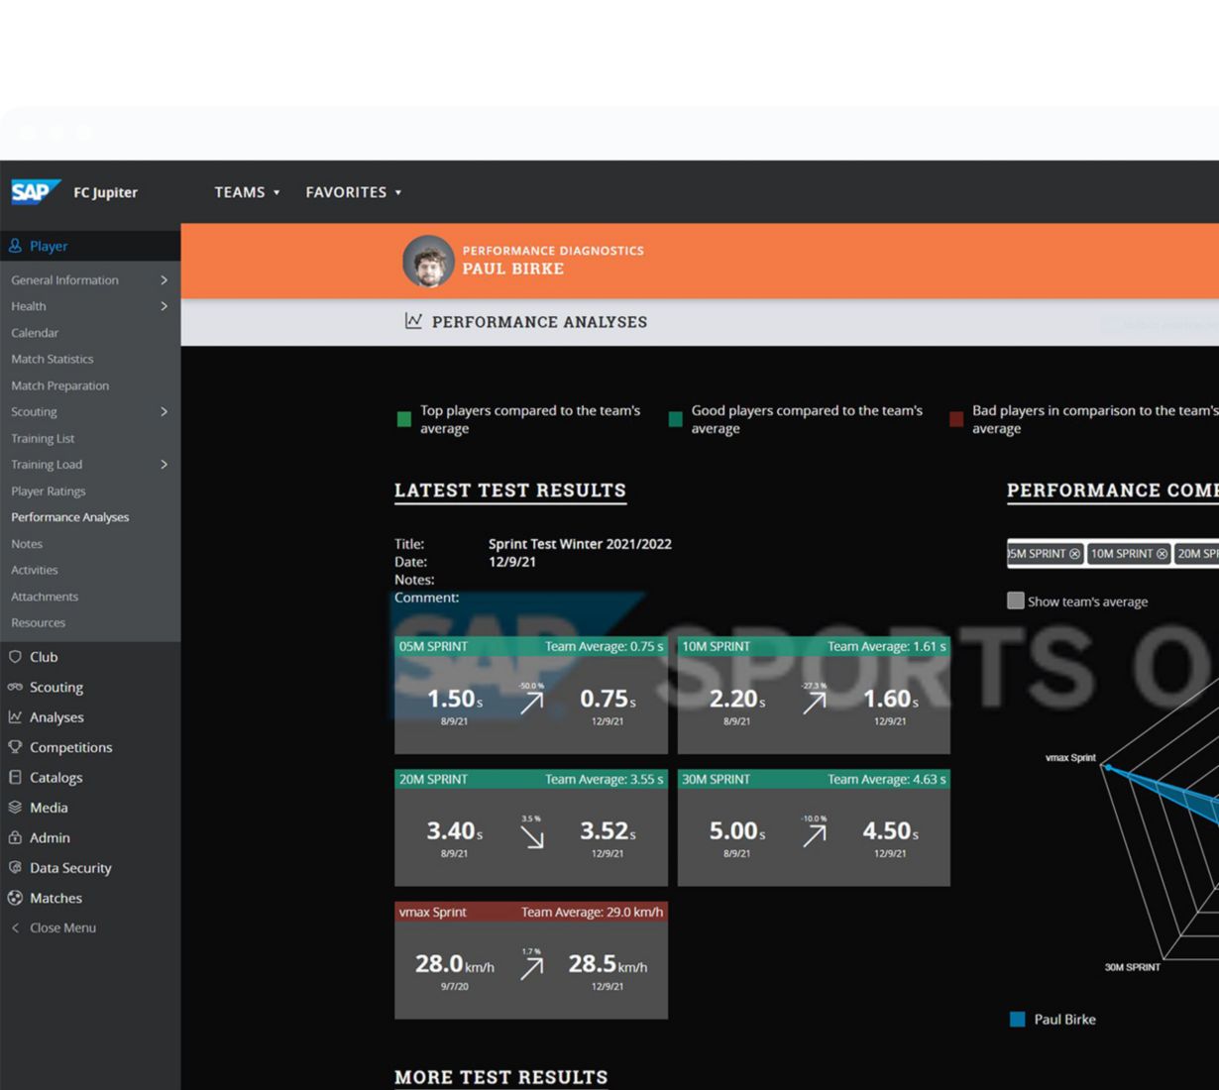Click the Competitions trophy icon

tap(15, 747)
